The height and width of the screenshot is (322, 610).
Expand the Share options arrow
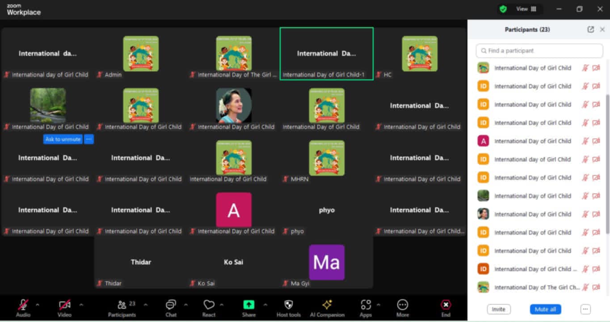click(x=265, y=305)
